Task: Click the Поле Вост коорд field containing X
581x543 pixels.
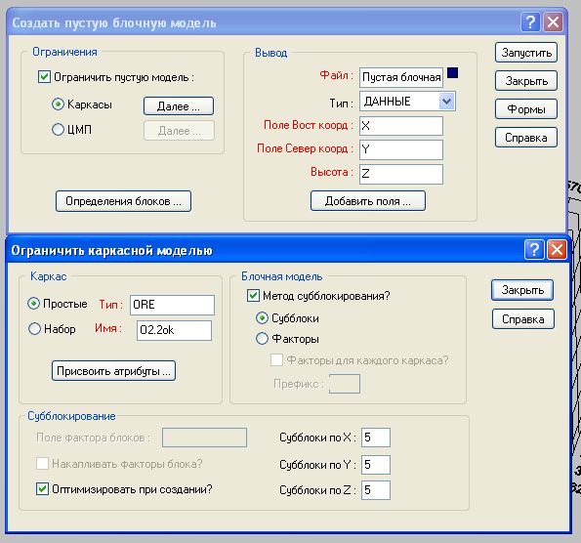Action: click(401, 126)
